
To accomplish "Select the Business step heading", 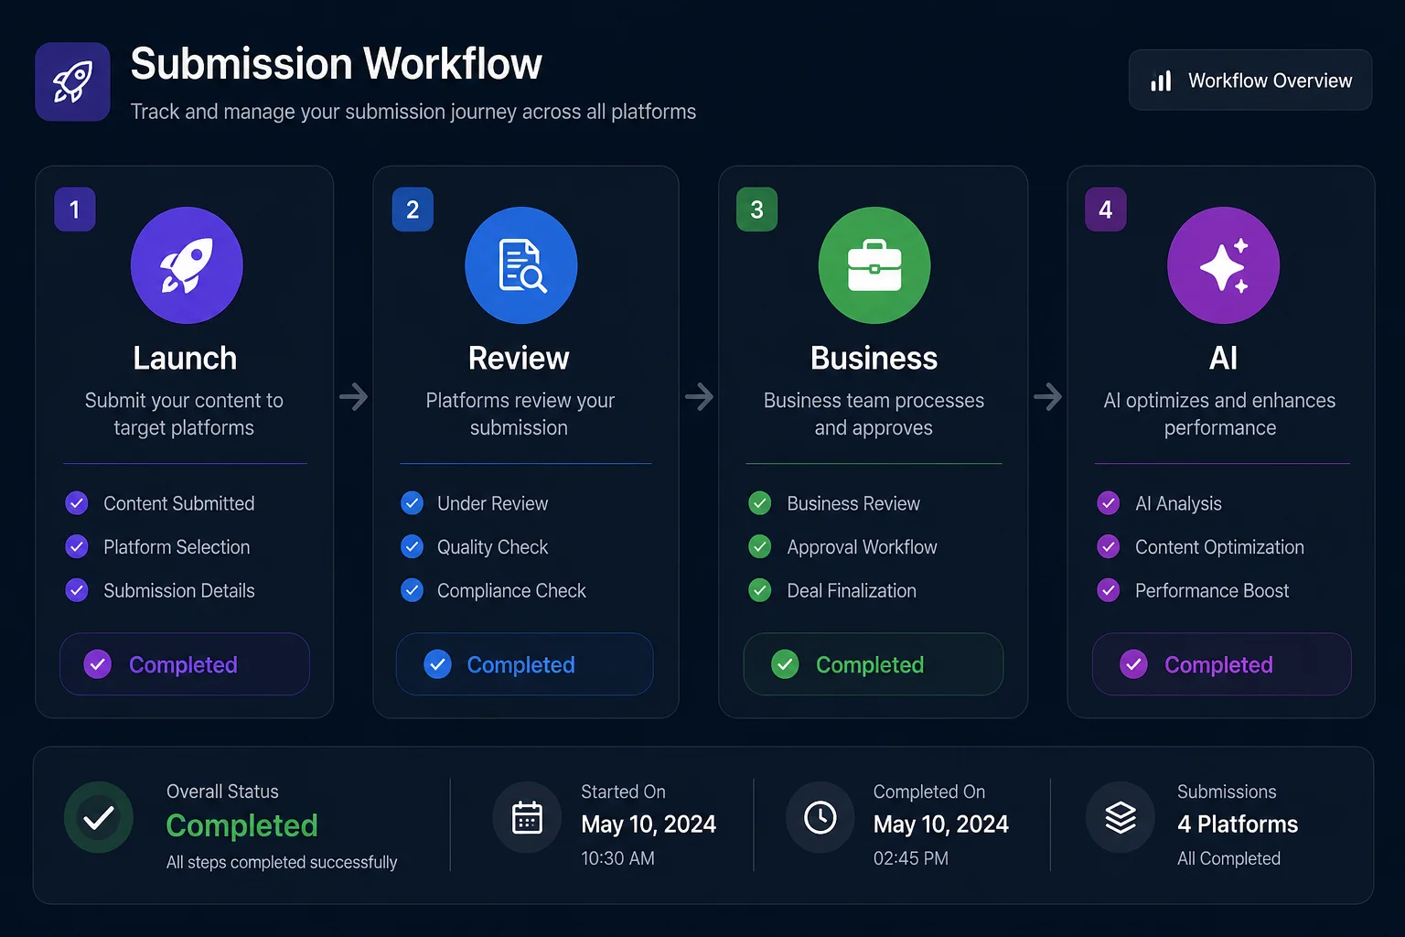I will click(x=874, y=358).
